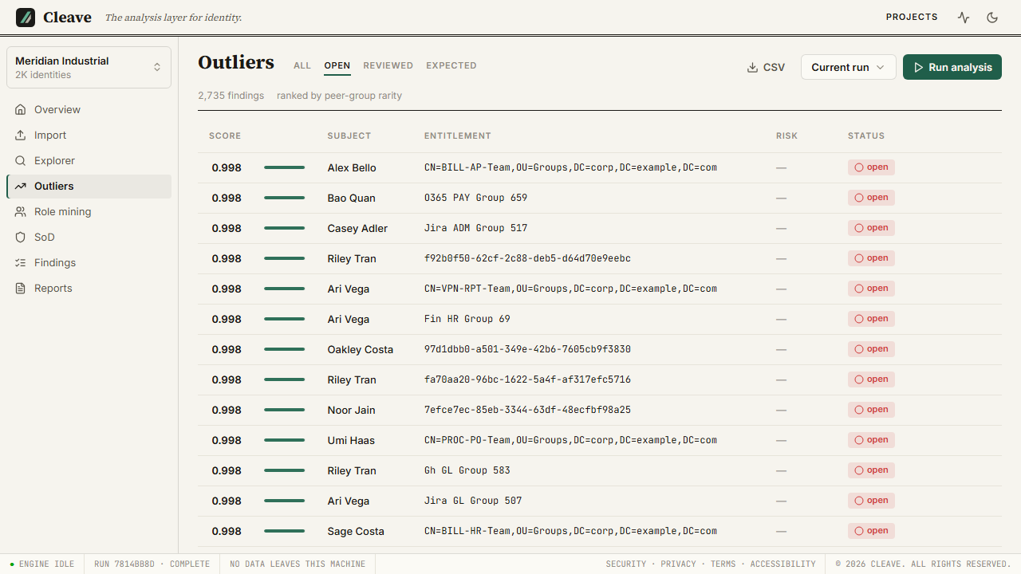Toggle dark mode moon icon
1021x574 pixels.
tap(992, 17)
